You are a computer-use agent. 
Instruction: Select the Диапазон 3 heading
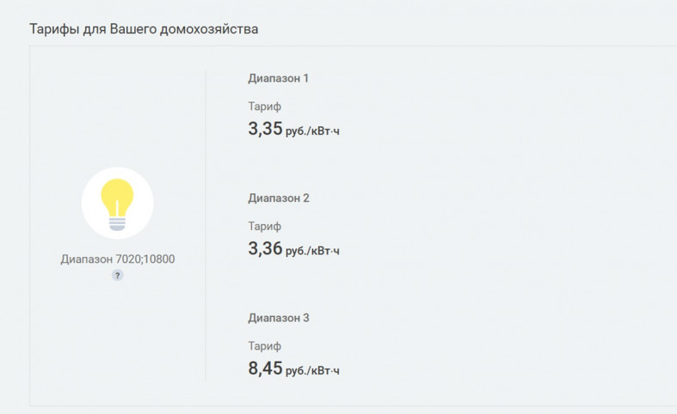(279, 318)
